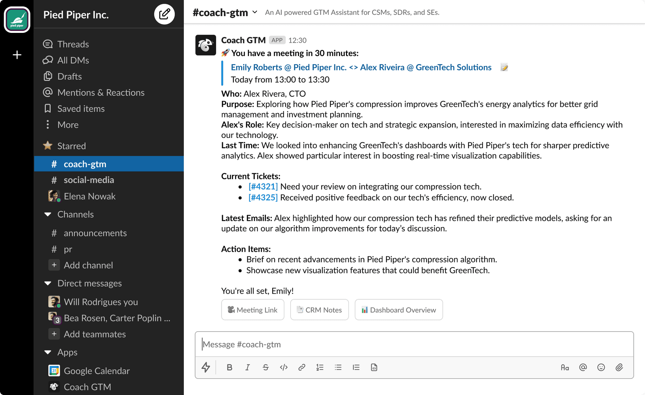The height and width of the screenshot is (395, 645).
Task: Toggle strikethrough formatting
Action: point(266,367)
